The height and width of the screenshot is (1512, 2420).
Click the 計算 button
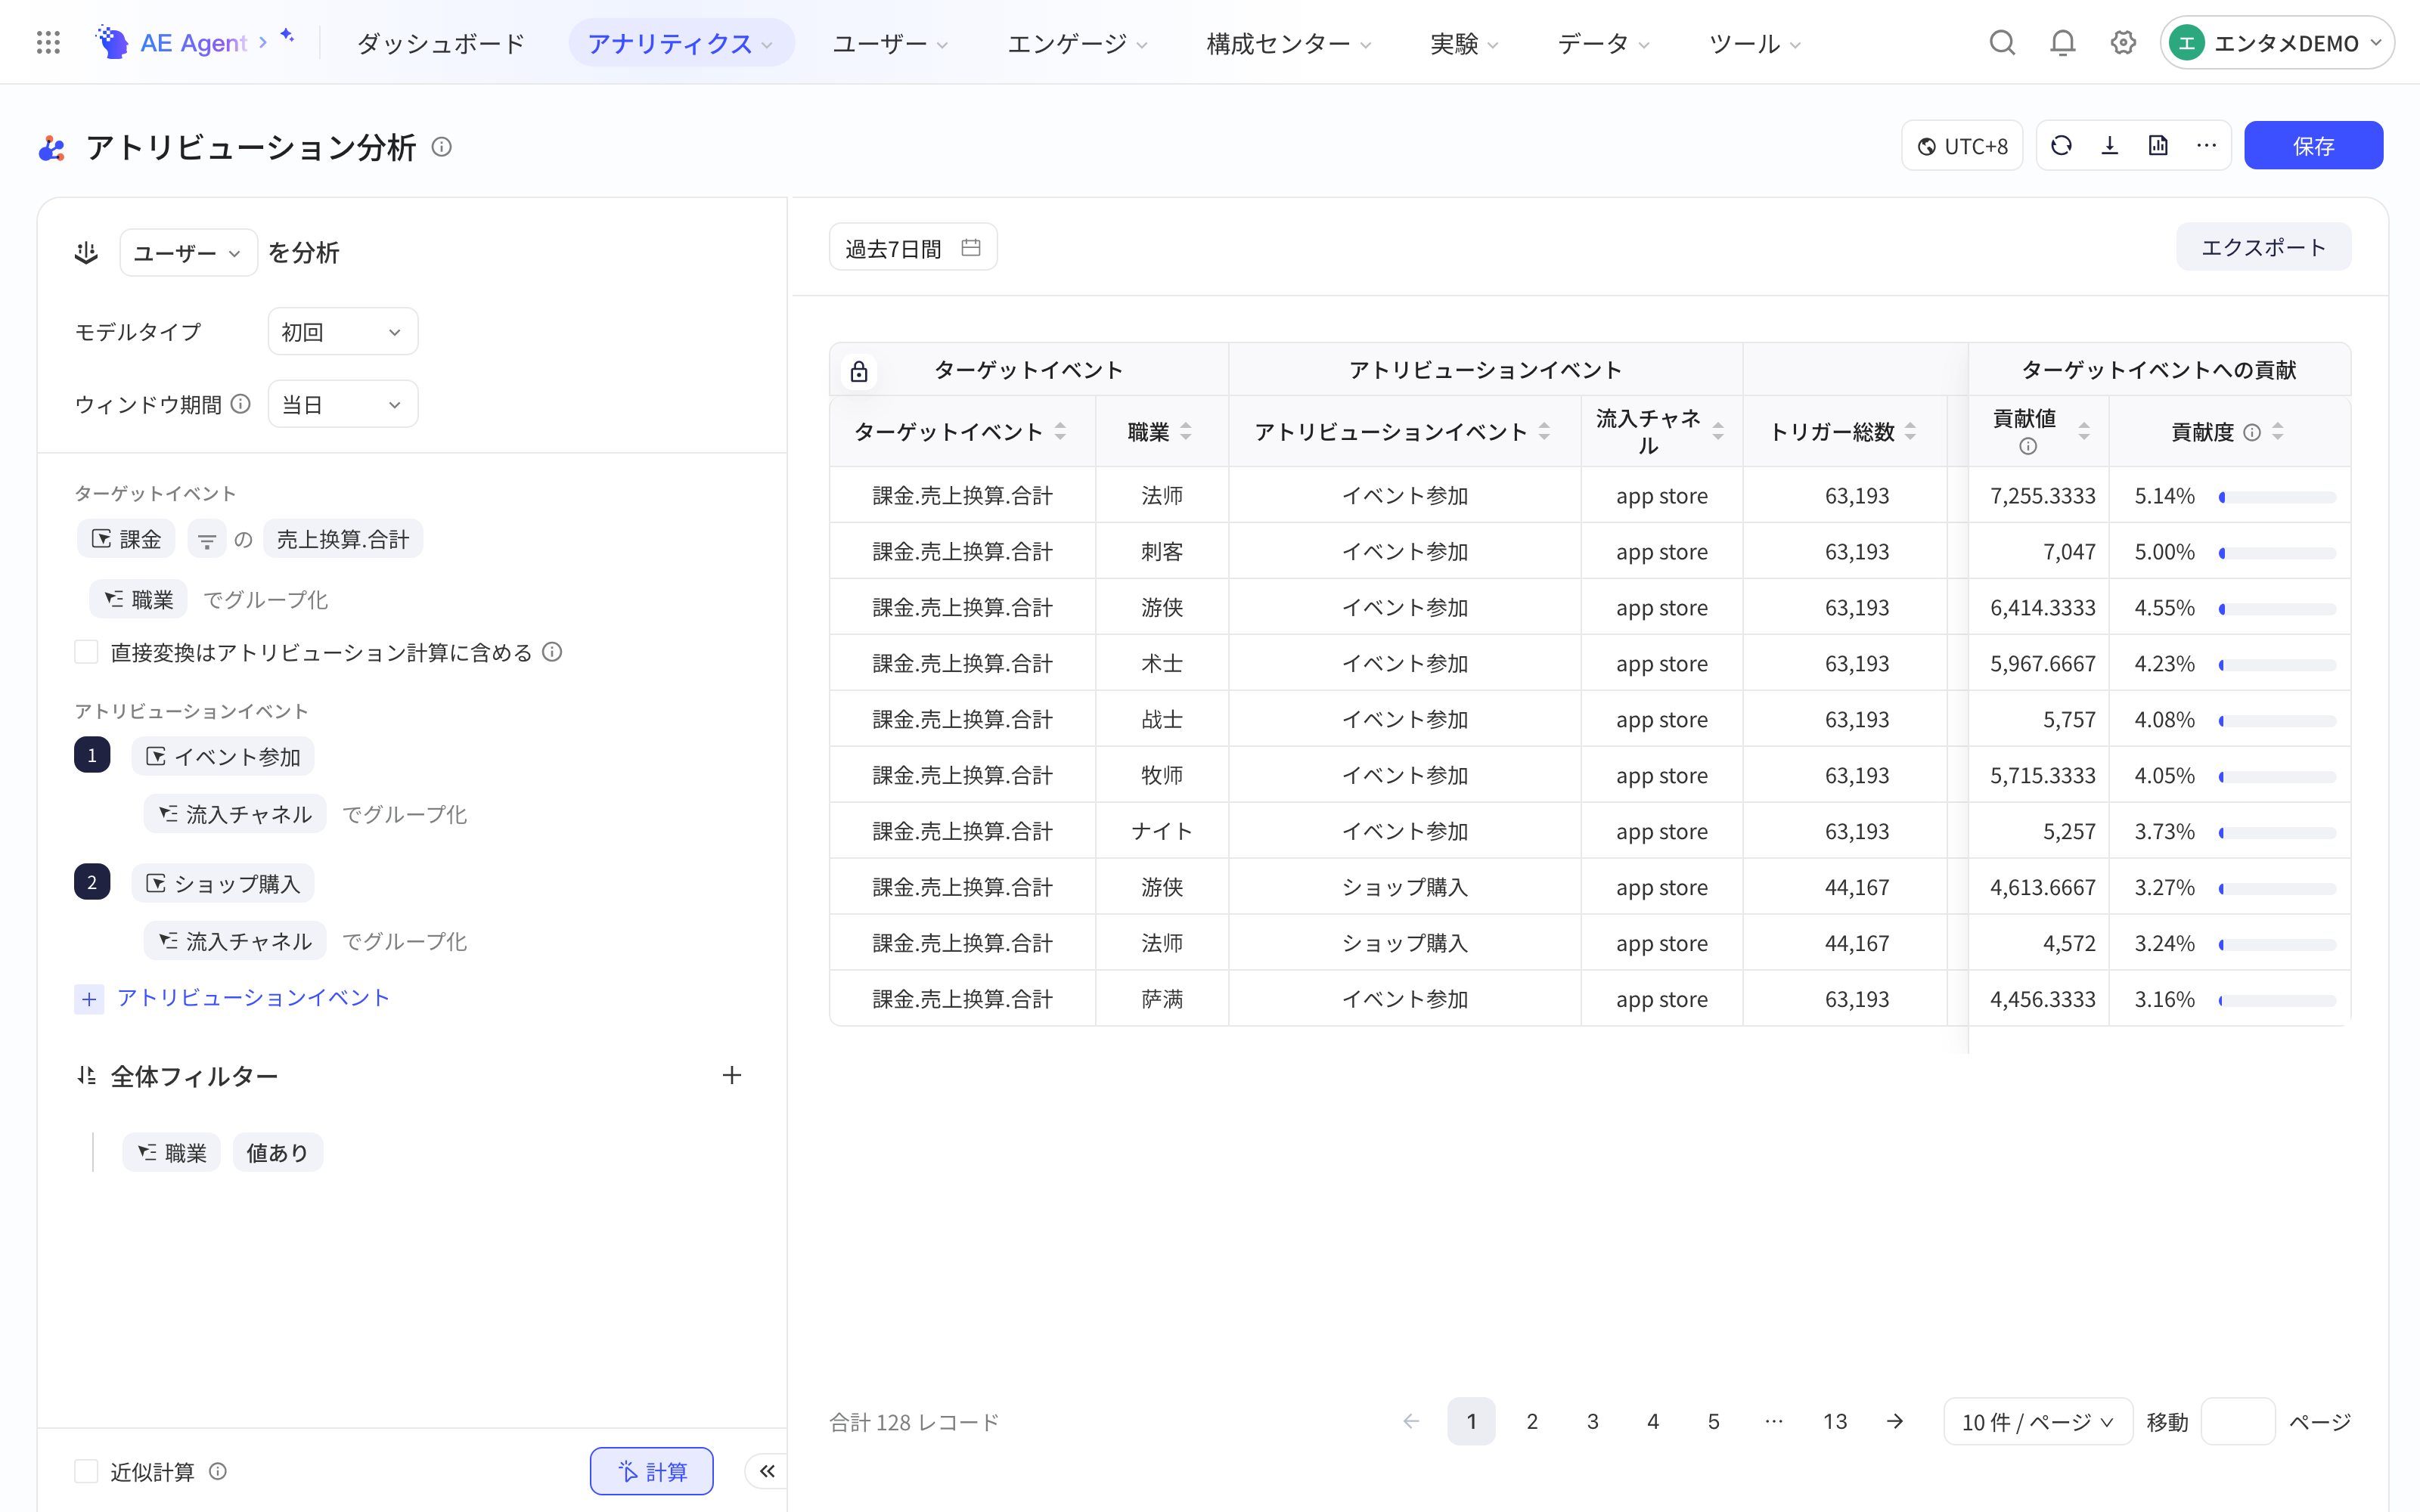coord(651,1471)
